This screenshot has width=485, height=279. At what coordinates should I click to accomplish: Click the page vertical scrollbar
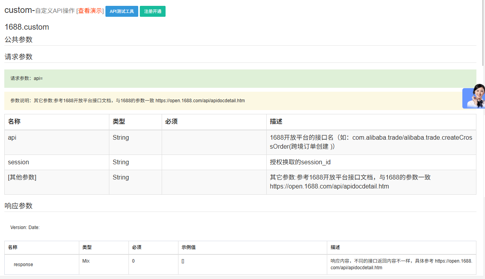483,33
